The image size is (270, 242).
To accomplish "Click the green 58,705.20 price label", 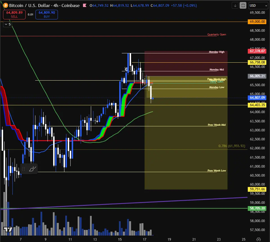I will tap(257, 208).
